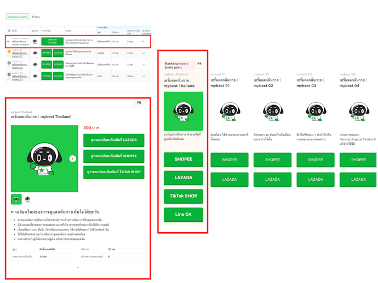The image size is (378, 283).
Task: Click the TikTok SHOP details button in detail card
Action: click(x=114, y=172)
